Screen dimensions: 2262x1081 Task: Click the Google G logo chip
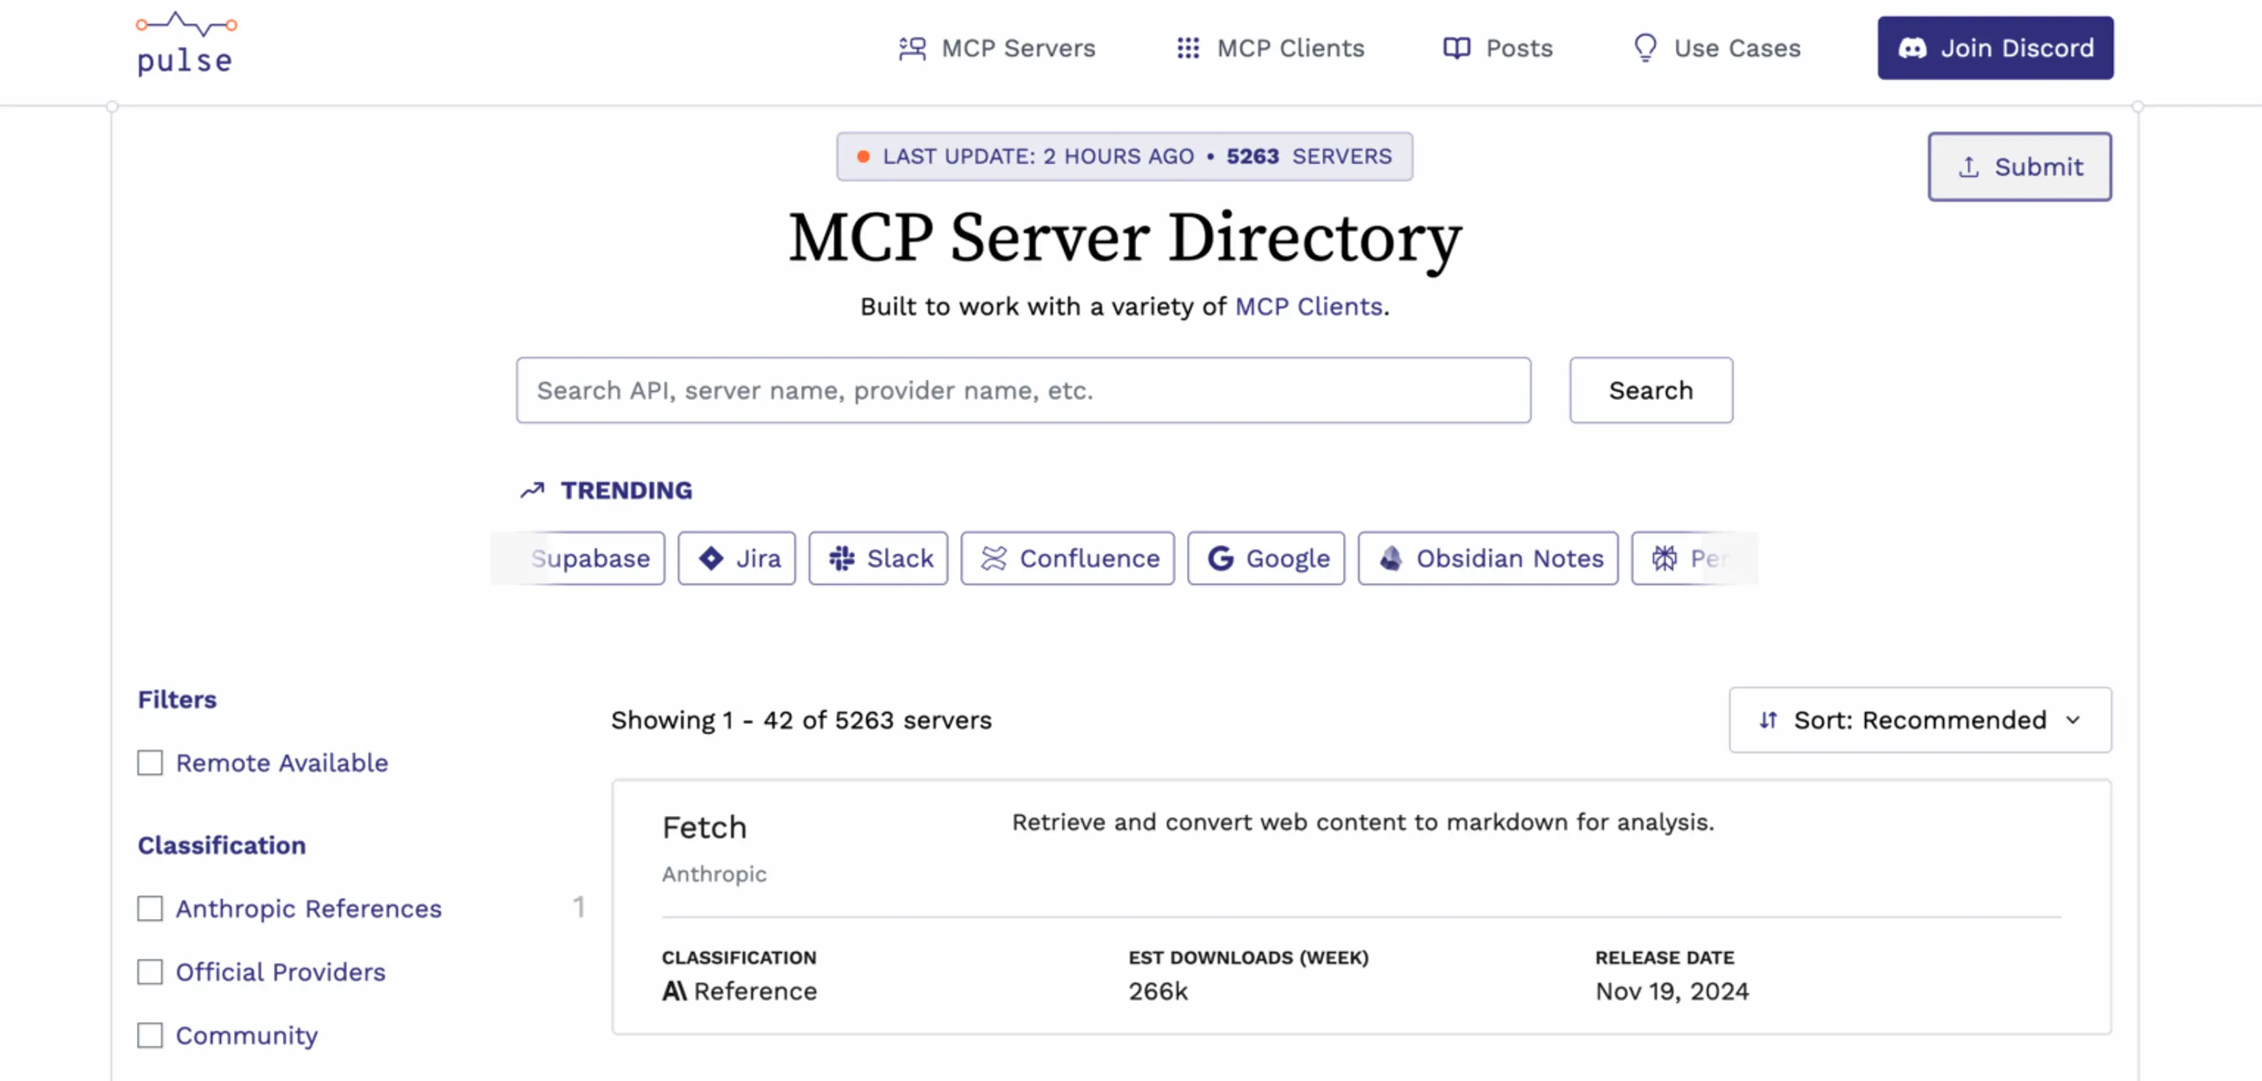(x=1221, y=558)
